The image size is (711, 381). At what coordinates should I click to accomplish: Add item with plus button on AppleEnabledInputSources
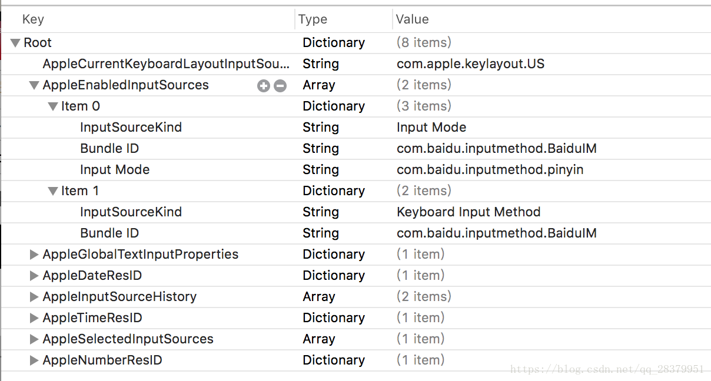(264, 86)
